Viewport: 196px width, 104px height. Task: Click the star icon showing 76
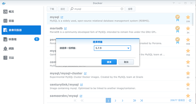[188, 62]
